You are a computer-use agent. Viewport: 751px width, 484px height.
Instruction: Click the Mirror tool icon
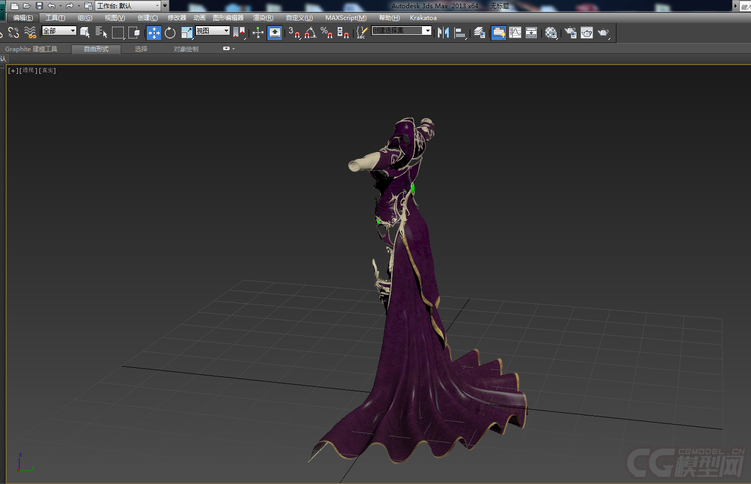click(443, 33)
